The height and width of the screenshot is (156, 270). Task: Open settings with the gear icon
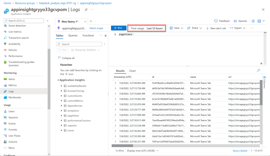point(253,21)
